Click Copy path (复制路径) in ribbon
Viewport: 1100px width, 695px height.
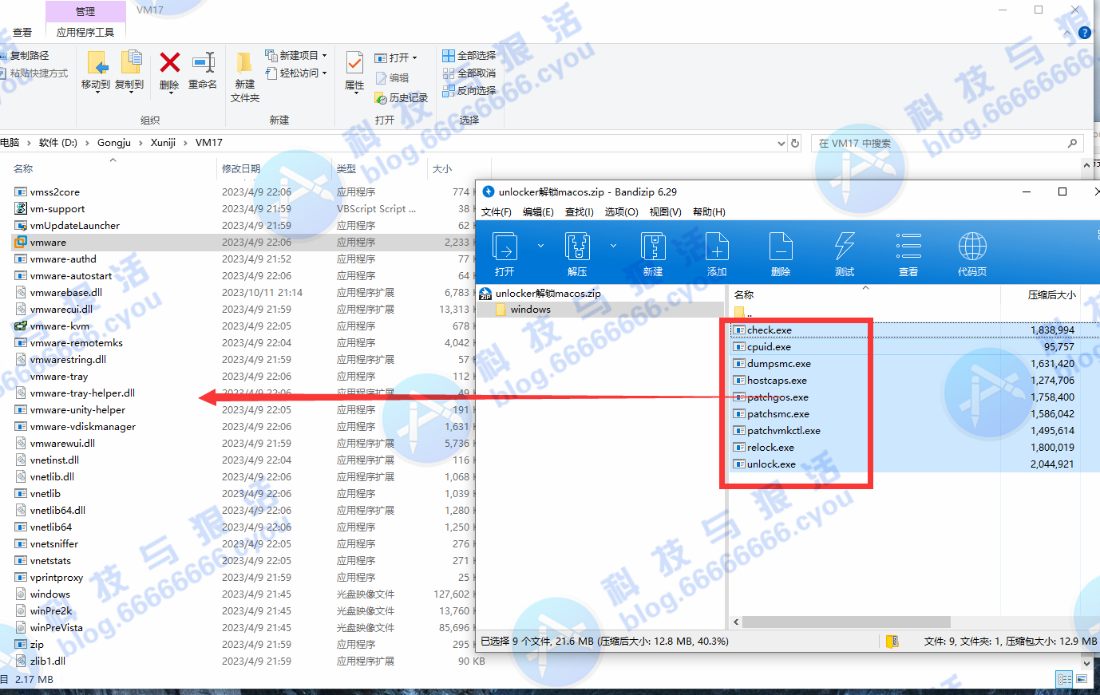point(24,55)
